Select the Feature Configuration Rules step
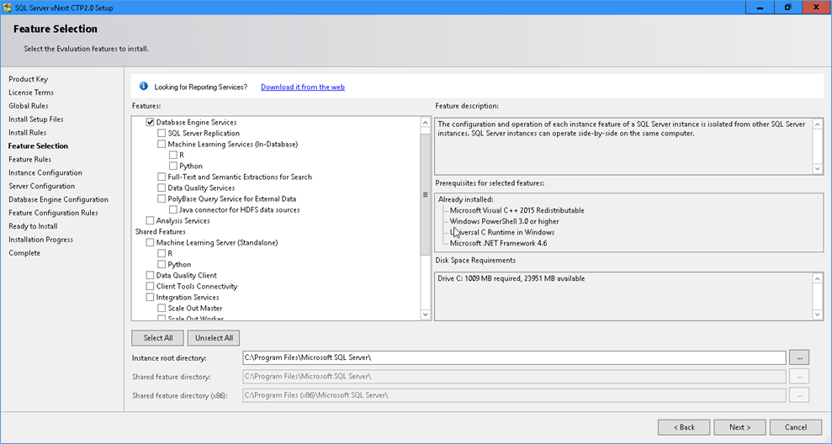This screenshot has width=832, height=444. pos(53,213)
